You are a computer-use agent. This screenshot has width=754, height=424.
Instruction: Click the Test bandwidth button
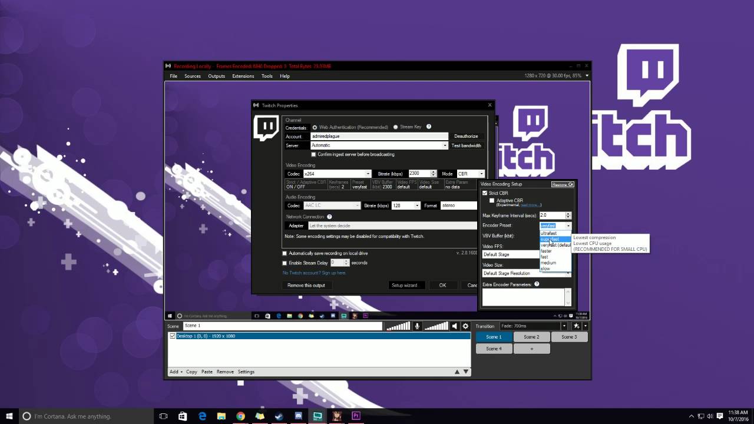coord(466,145)
